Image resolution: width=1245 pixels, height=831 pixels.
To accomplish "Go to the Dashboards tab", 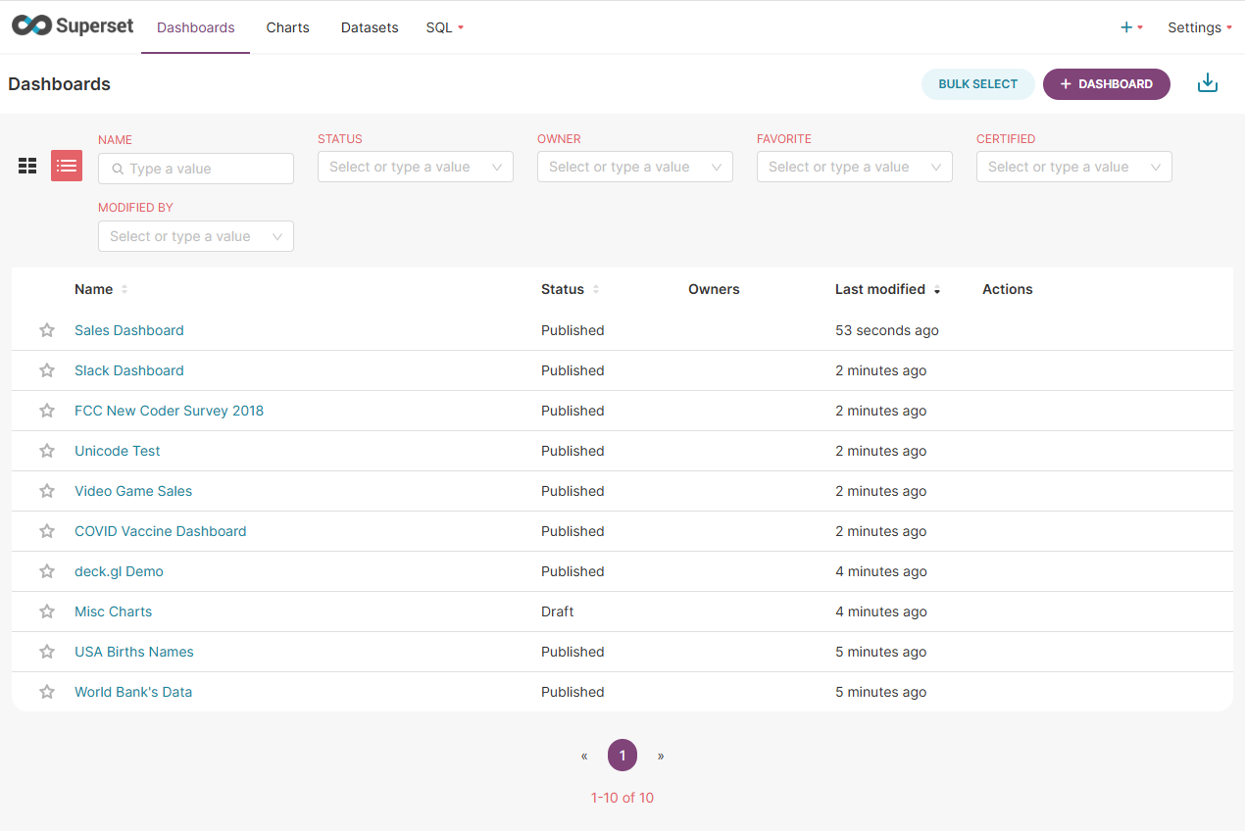I will pyautogui.click(x=196, y=27).
